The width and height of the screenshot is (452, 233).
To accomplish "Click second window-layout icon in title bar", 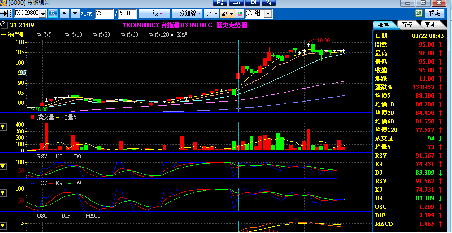I will (x=236, y=2).
